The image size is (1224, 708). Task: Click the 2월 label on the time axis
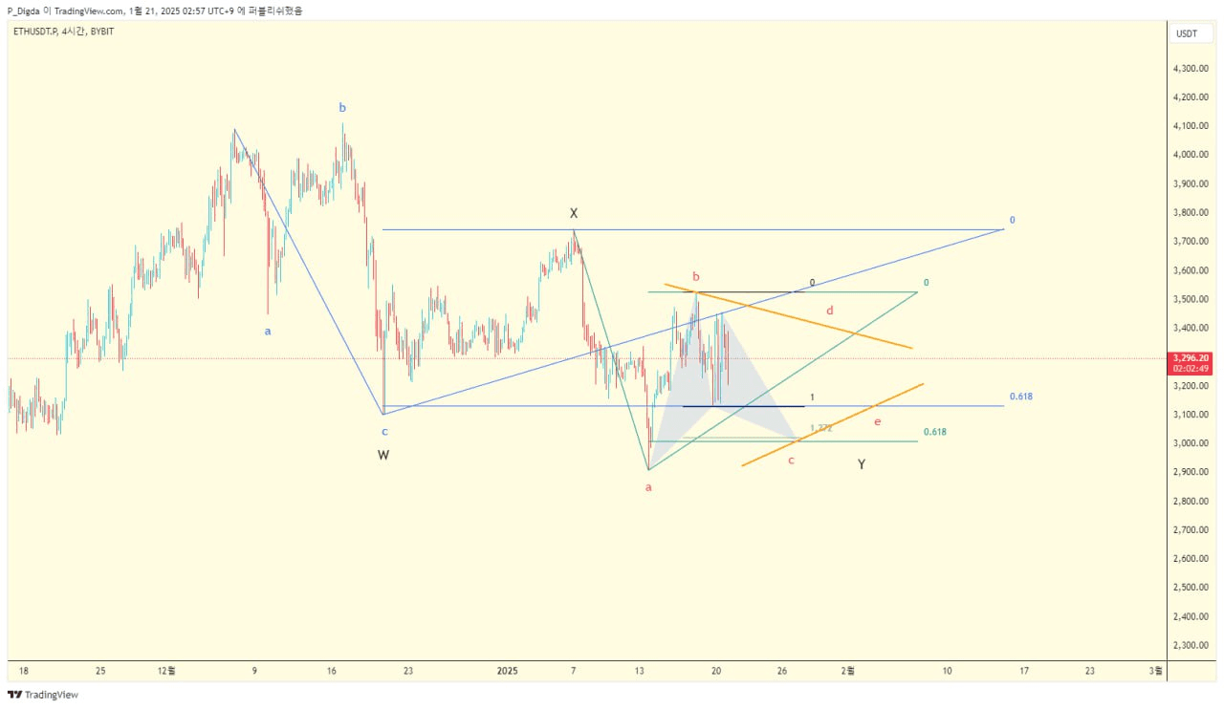coord(847,671)
